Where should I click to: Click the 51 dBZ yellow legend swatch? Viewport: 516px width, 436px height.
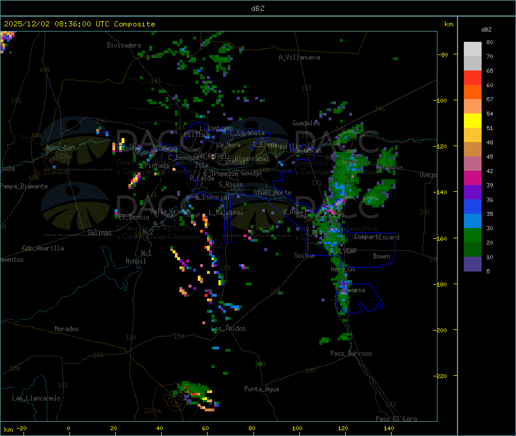click(x=472, y=121)
